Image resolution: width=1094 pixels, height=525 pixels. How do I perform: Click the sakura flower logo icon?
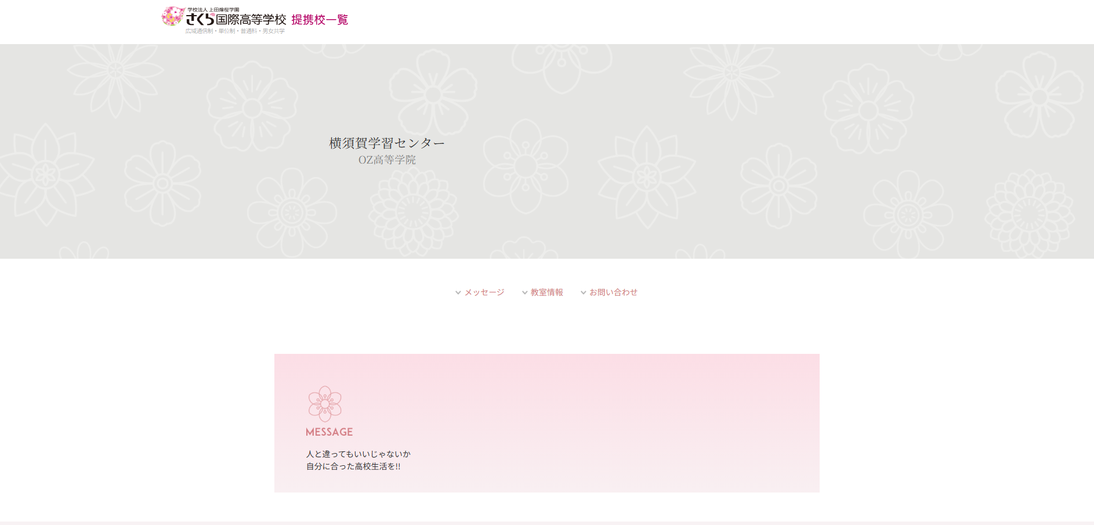pyautogui.click(x=172, y=17)
